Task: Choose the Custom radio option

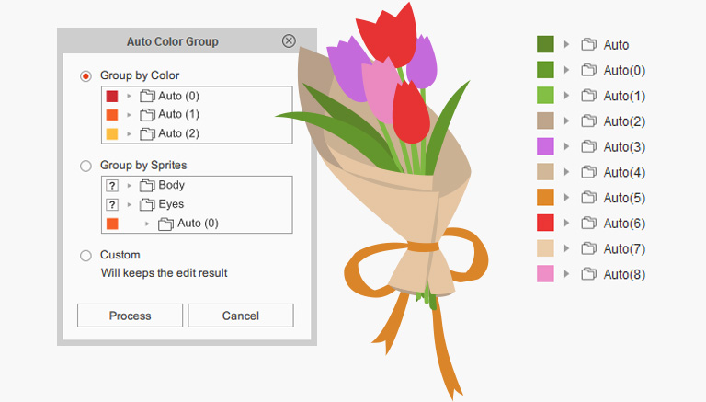Action: pos(86,255)
